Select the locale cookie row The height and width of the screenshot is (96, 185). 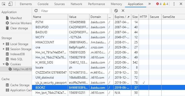(108, 68)
